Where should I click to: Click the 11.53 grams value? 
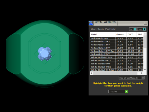(x=120, y=61)
